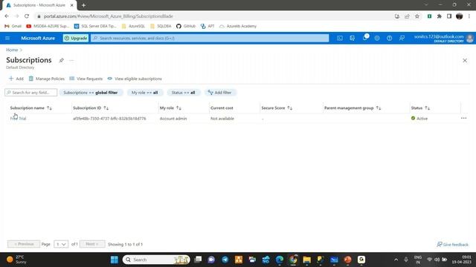
Task: Click Give feedback link
Action: 453,244
